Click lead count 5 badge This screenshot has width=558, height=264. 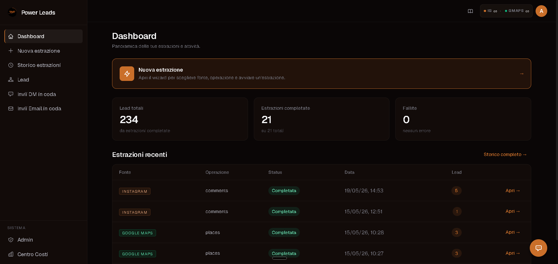click(x=456, y=191)
